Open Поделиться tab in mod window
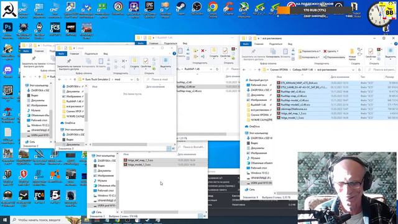Screen dimensions: 398x224 pos(91,54)
